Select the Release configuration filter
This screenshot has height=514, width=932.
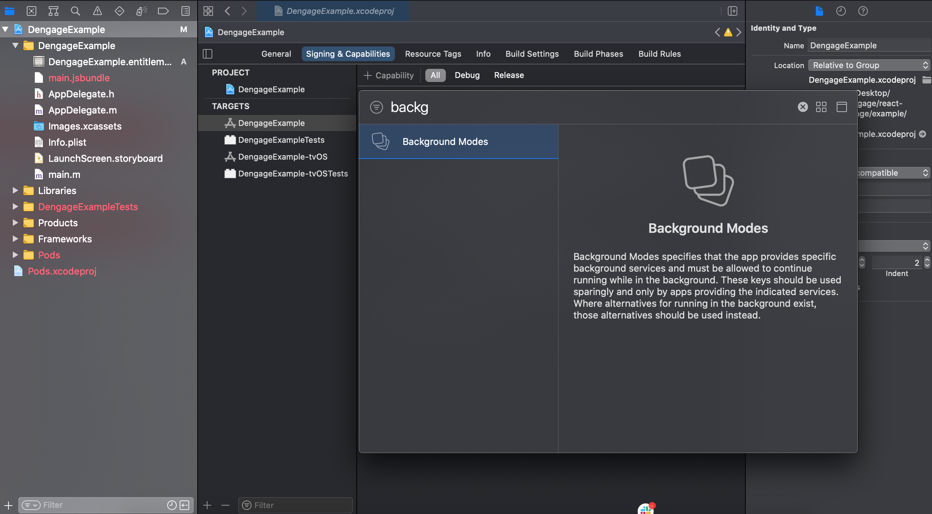click(x=509, y=75)
